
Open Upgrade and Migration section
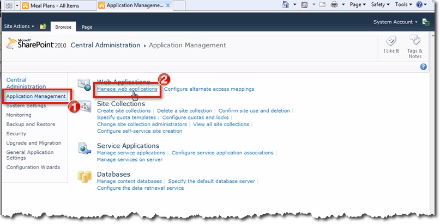(34, 143)
